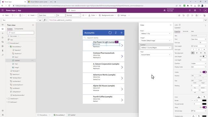The image size is (208, 117).
Task: Open the help question mark in header
Action: pos(200,10)
